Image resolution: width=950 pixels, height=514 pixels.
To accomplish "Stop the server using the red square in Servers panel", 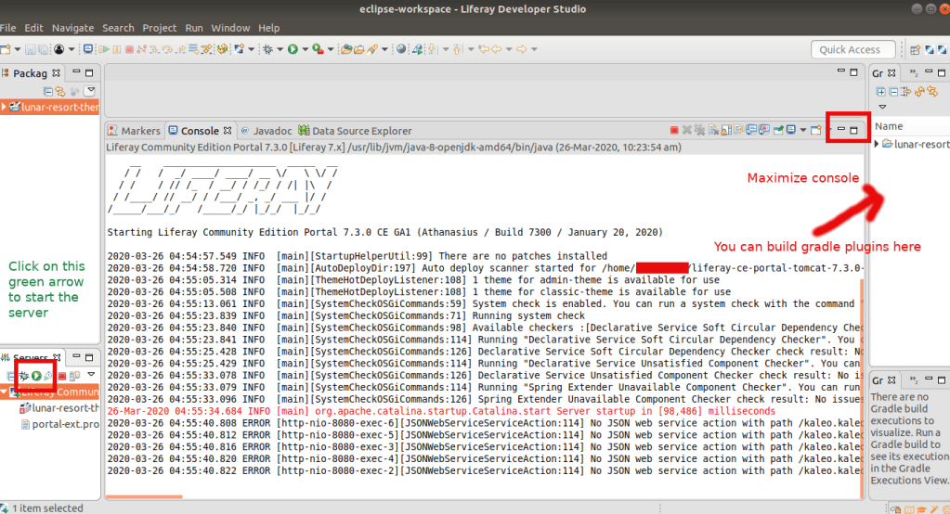I will pyautogui.click(x=60, y=375).
